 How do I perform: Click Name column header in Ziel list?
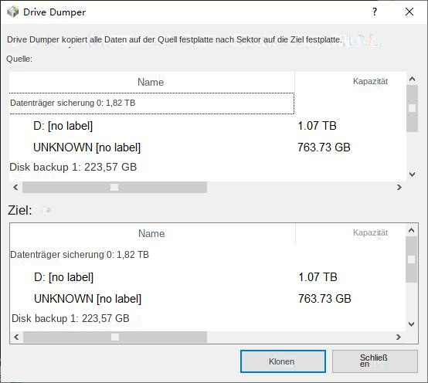click(x=152, y=233)
